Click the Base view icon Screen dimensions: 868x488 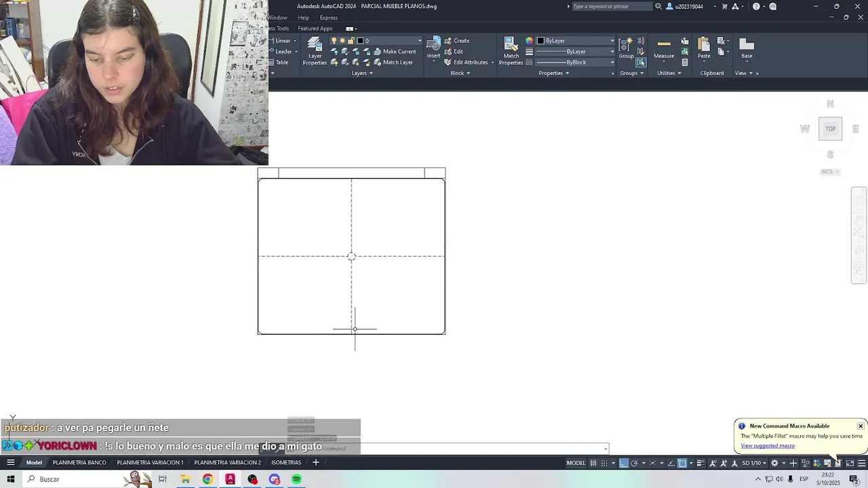point(747,47)
